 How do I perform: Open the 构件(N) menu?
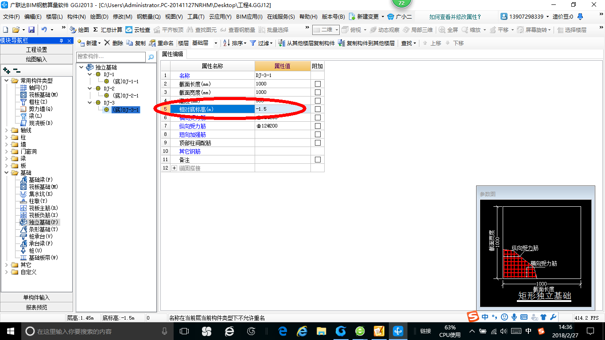[77, 16]
